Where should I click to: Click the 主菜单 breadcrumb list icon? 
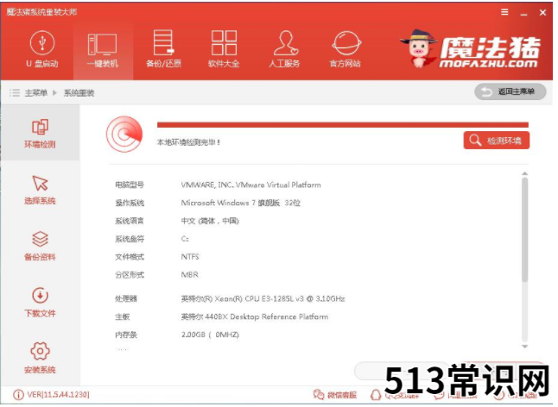pos(14,93)
